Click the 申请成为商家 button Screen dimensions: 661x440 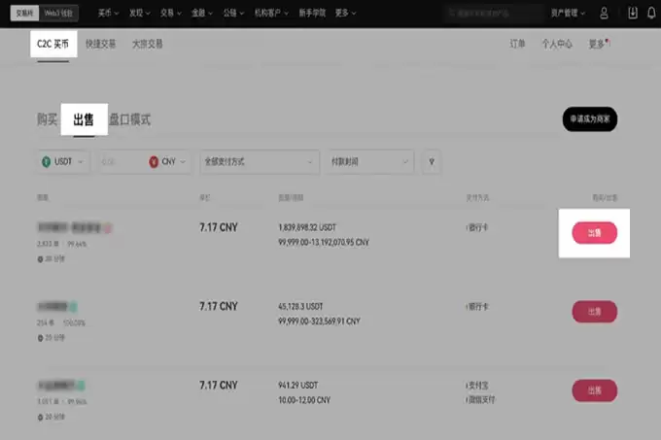(590, 119)
